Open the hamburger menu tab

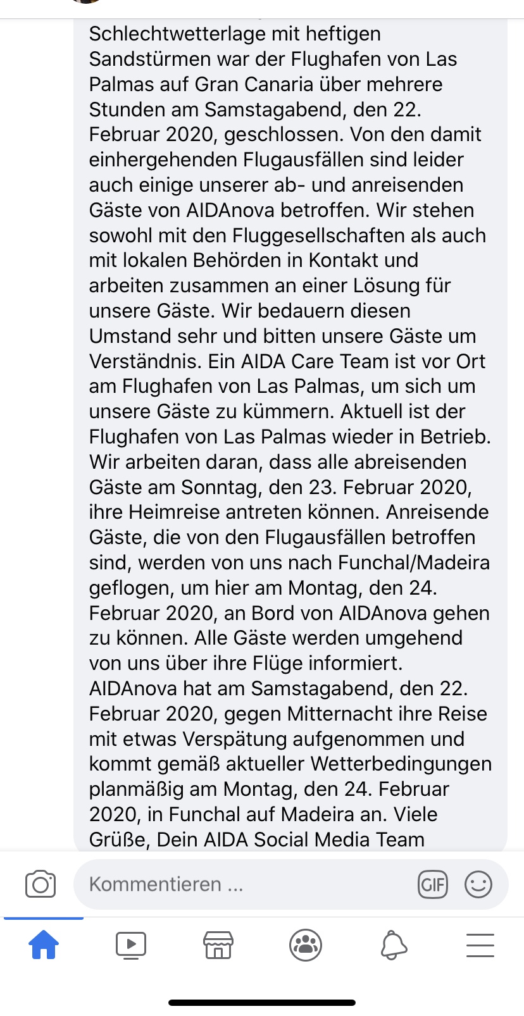[x=480, y=945]
